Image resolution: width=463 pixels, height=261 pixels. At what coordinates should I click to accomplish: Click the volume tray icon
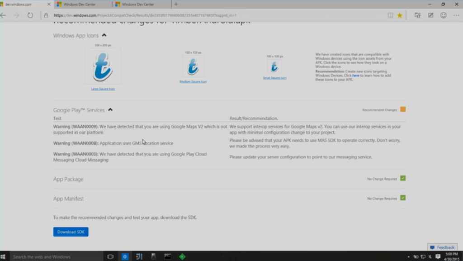pos(430,257)
